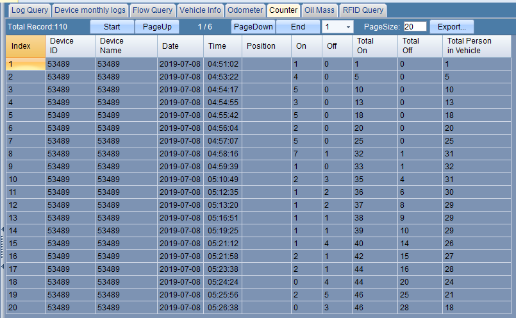The width and height of the screenshot is (516, 318).
Task: Sort by the Index column header
Action: tap(25, 46)
